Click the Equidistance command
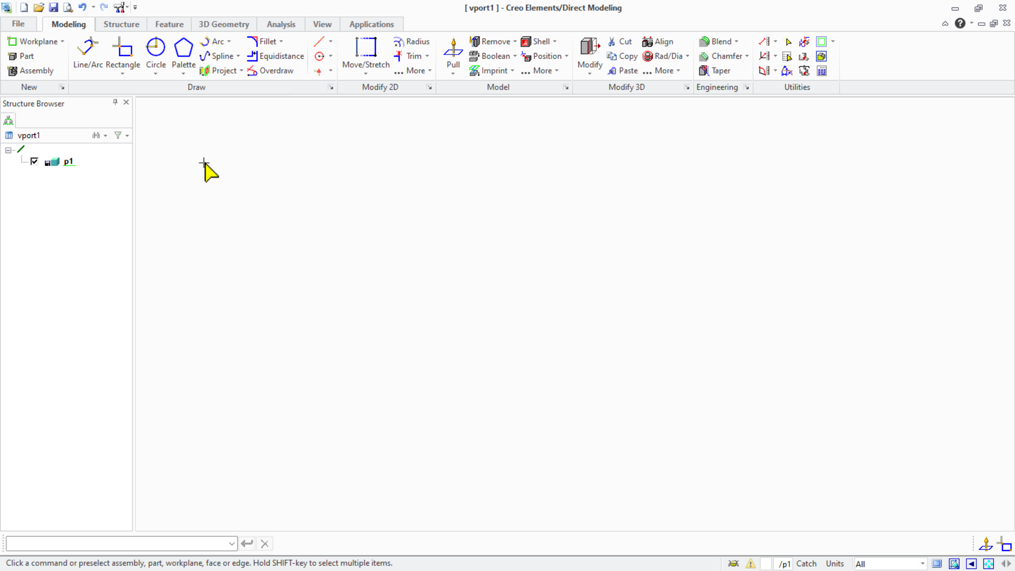The width and height of the screenshot is (1015, 571). point(276,56)
